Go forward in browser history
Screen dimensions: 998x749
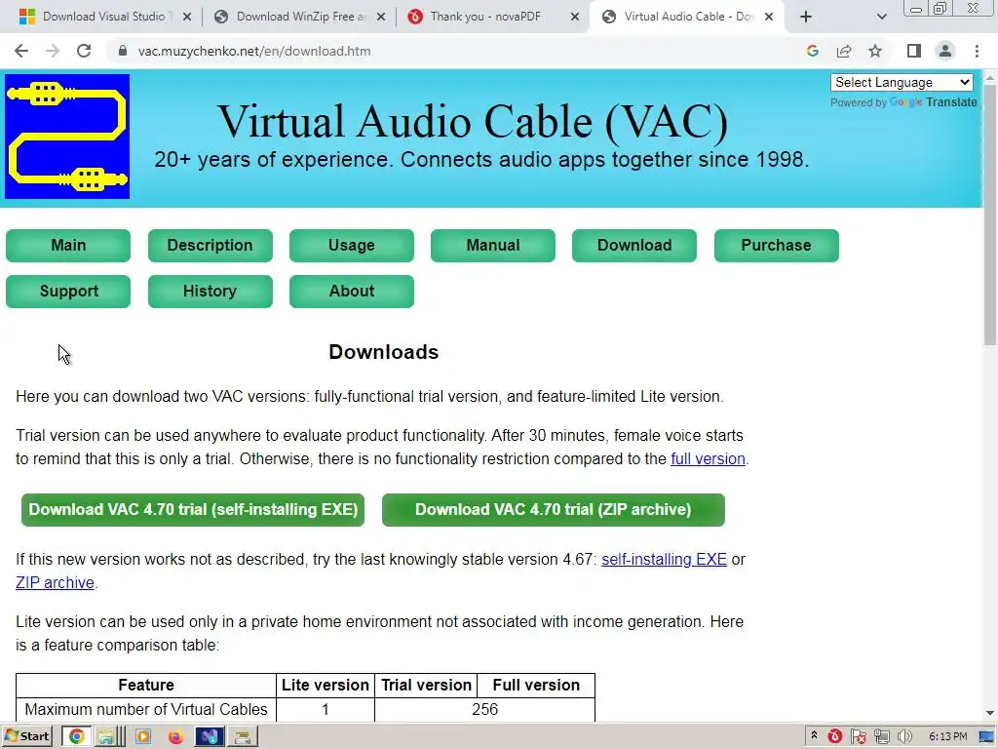[x=53, y=51]
